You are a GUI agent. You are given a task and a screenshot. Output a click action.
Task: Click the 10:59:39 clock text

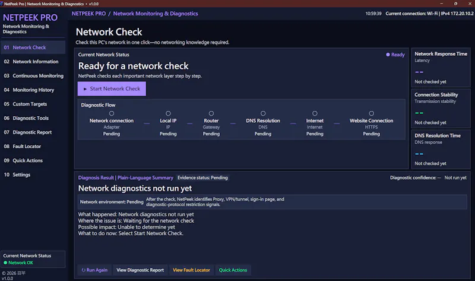(373, 14)
